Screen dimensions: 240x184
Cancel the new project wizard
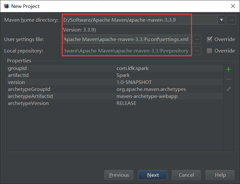click(x=186, y=175)
